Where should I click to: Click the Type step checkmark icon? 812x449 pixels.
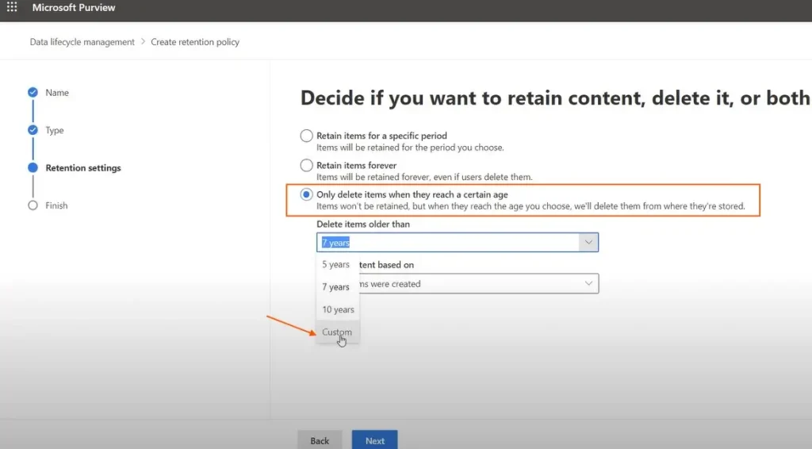click(33, 130)
